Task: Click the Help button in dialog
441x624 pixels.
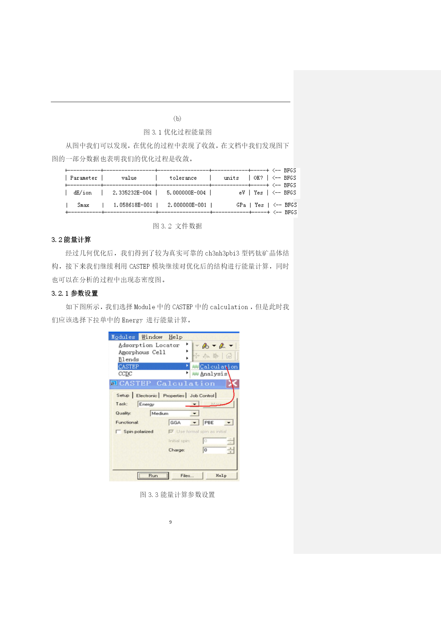Action: click(221, 476)
